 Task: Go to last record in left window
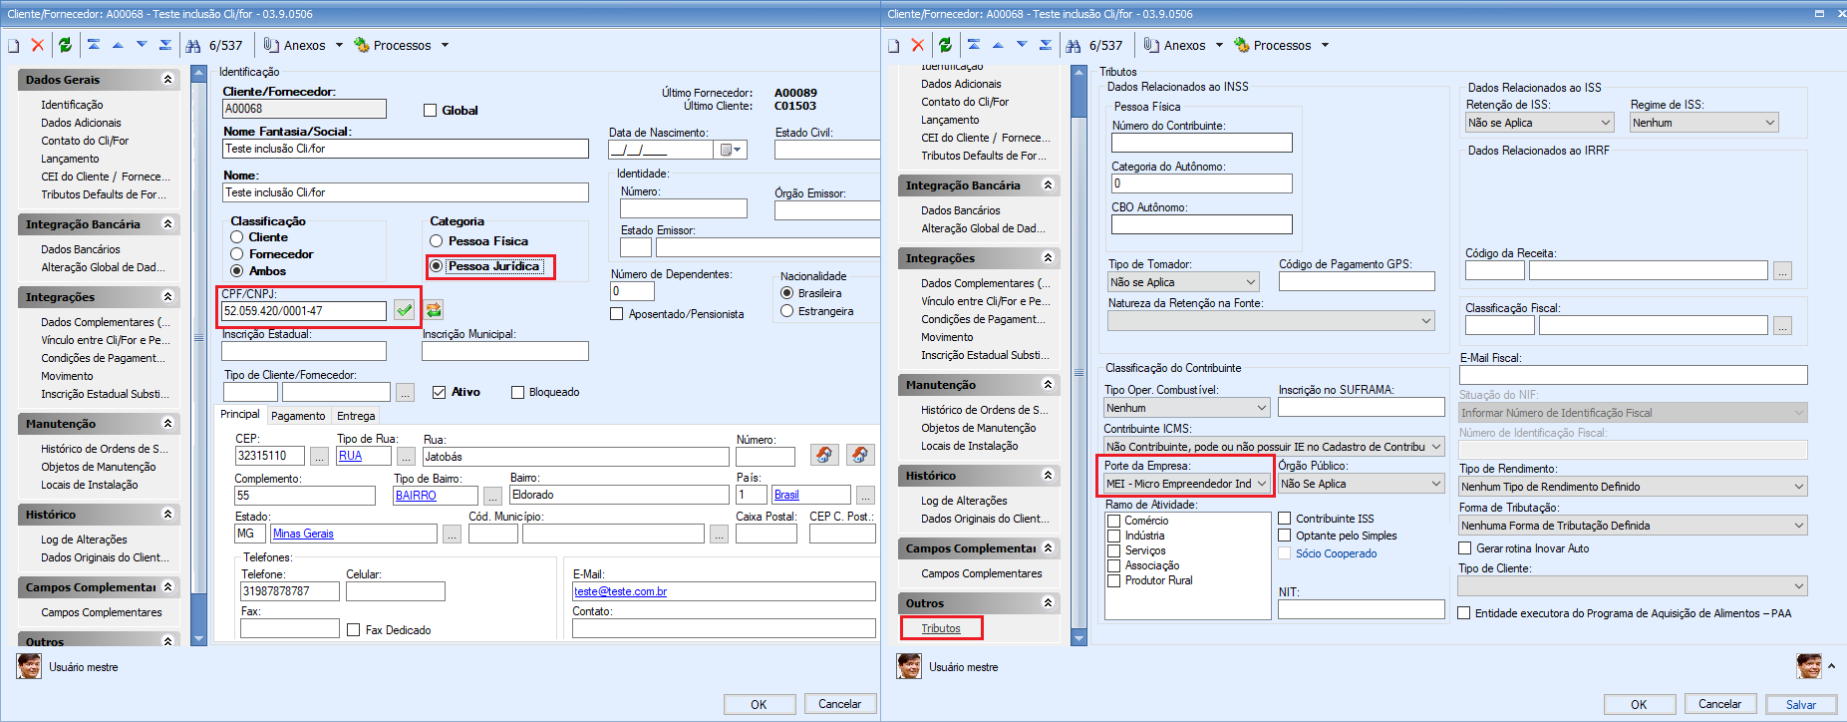165,45
